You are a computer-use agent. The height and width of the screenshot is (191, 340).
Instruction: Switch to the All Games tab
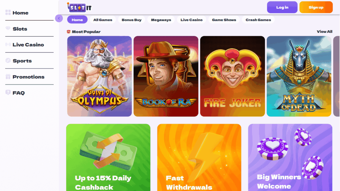click(103, 20)
